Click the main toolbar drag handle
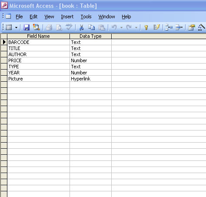The width and height of the screenshot is (206, 197). [x=3, y=27]
